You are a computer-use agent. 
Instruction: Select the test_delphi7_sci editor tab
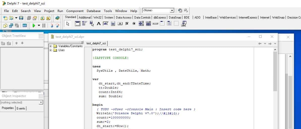point(96,43)
